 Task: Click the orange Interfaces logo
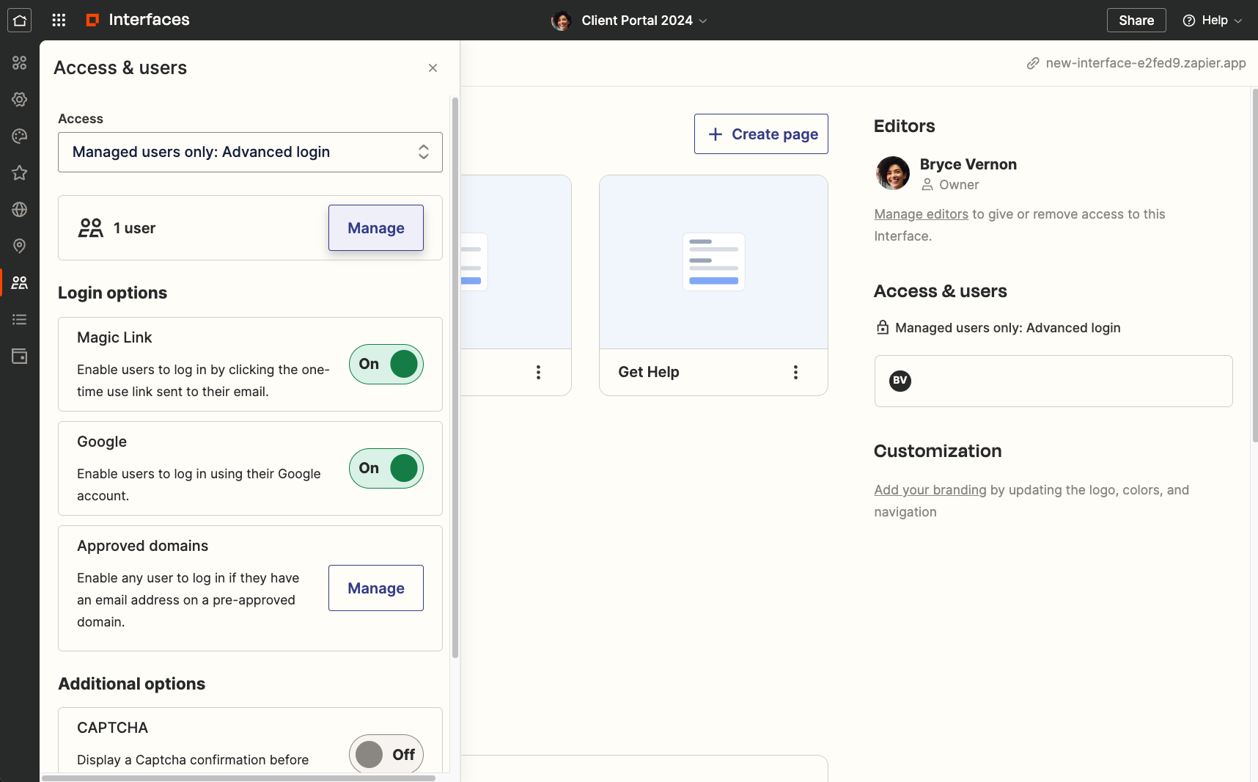92,20
